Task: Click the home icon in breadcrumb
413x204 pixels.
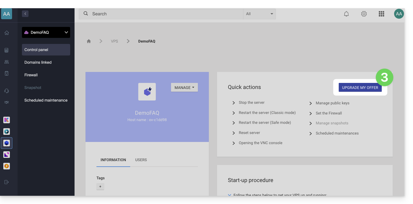Action: [x=89, y=41]
